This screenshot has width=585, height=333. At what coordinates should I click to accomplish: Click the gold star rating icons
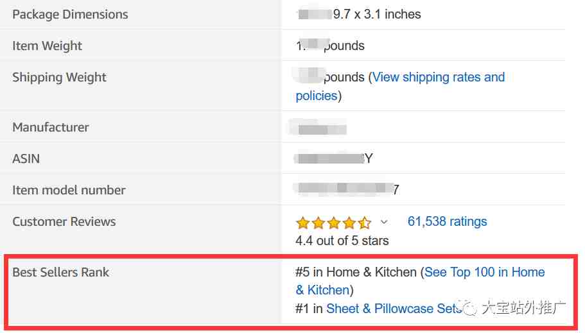tap(333, 223)
